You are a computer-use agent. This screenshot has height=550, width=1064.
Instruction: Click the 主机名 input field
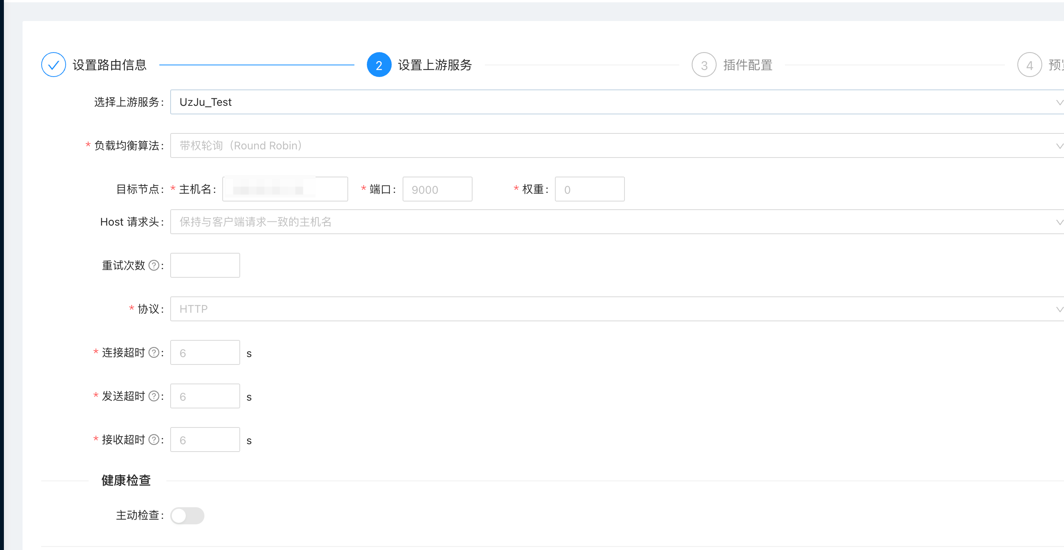tap(285, 189)
